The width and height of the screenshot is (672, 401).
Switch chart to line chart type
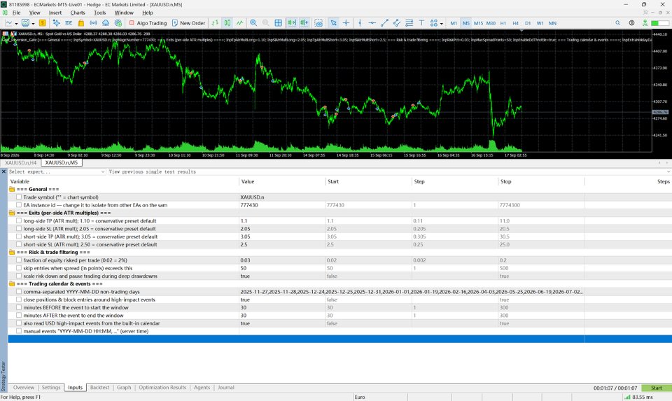239,23
